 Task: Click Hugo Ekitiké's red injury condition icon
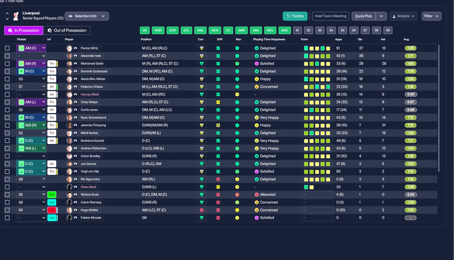(201, 210)
